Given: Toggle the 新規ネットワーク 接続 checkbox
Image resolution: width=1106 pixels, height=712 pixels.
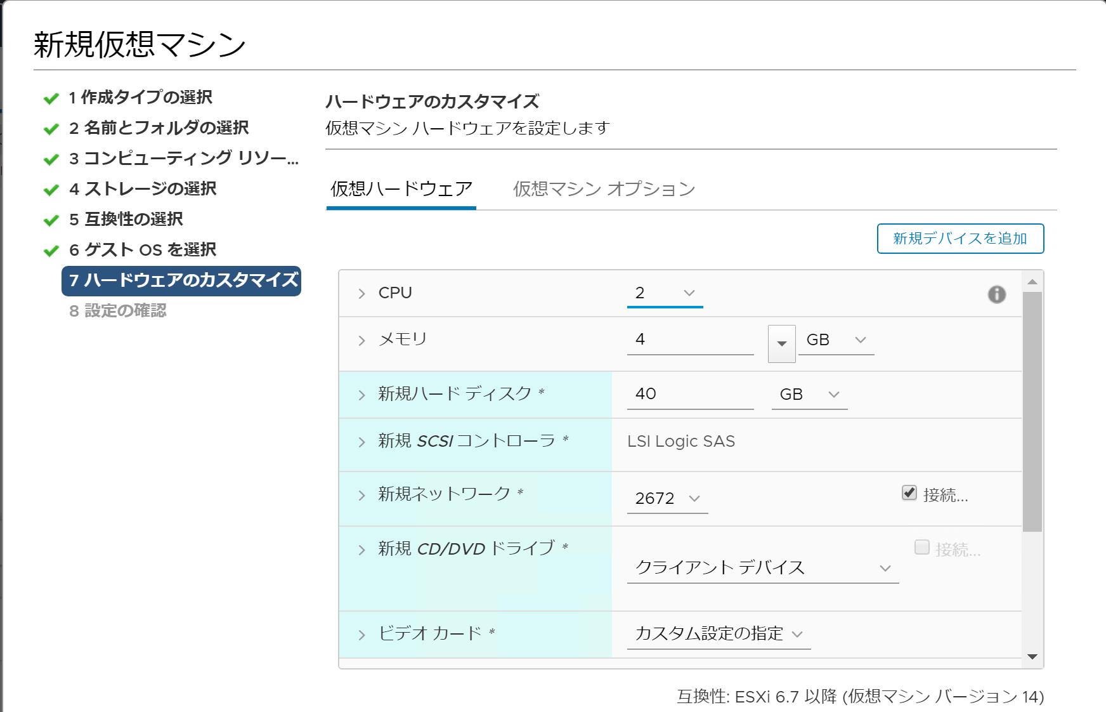Looking at the screenshot, I should pyautogui.click(x=909, y=493).
